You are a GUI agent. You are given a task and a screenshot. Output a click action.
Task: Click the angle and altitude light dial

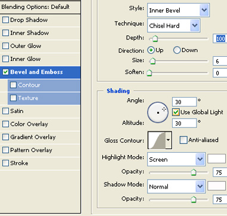click(x=158, y=112)
